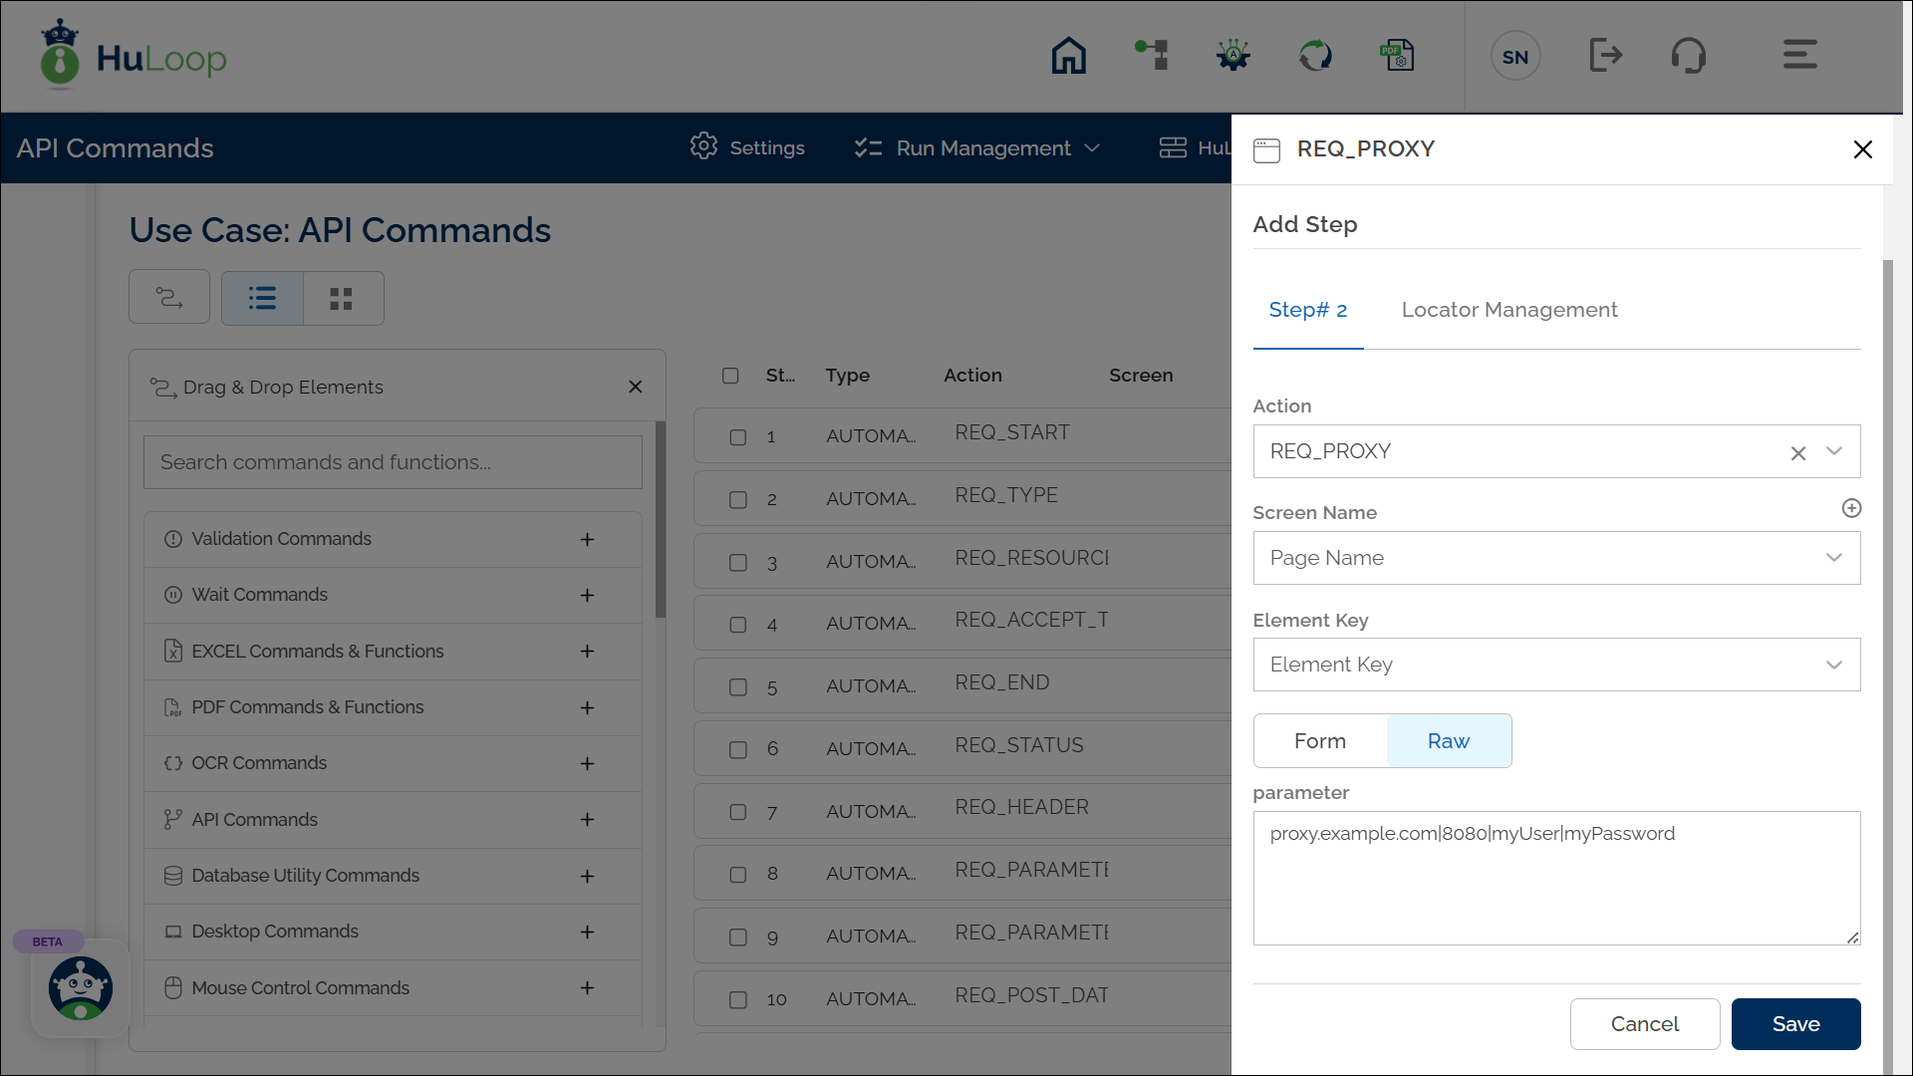Select all steps via the header checkbox
Image resolution: width=1913 pixels, height=1076 pixels.
click(x=730, y=376)
